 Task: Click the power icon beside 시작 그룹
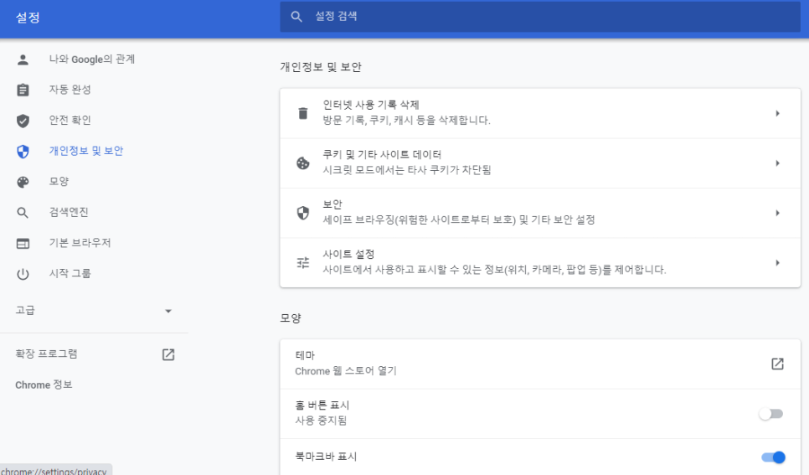click(x=23, y=274)
